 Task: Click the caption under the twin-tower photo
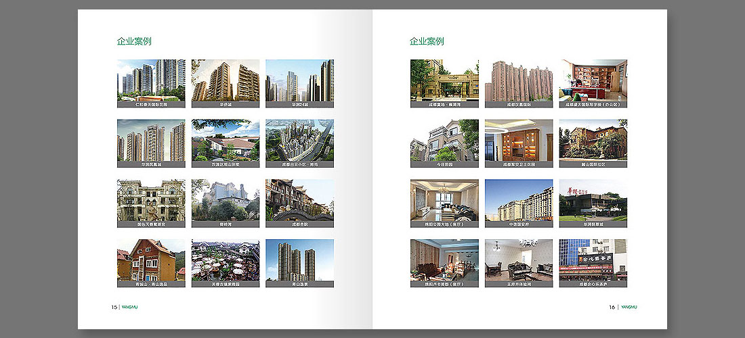click(299, 285)
